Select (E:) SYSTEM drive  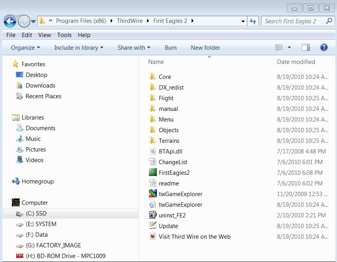[x=41, y=224]
